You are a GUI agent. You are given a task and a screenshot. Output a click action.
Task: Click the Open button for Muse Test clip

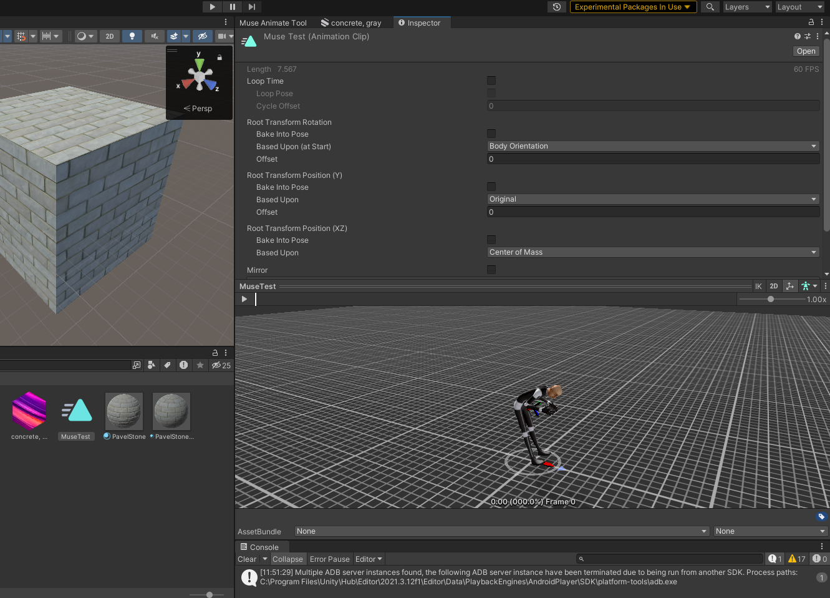point(806,51)
